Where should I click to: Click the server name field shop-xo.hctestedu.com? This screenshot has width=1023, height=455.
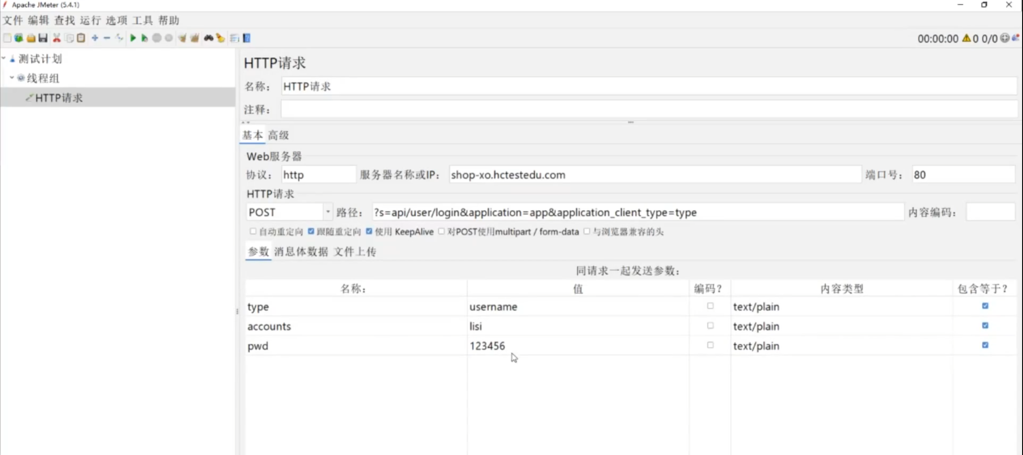pos(655,175)
